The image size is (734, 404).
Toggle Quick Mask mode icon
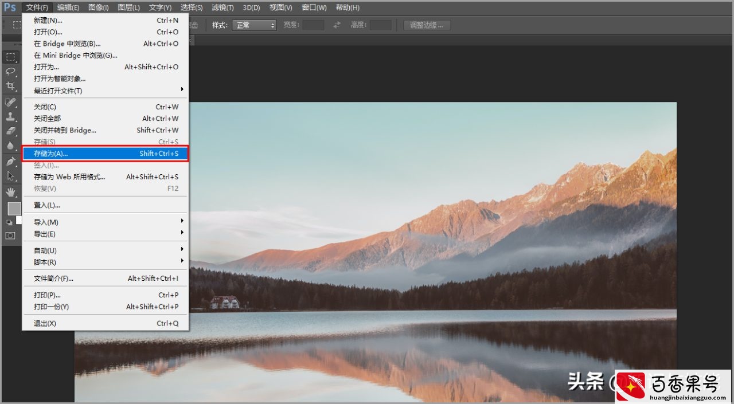point(10,235)
